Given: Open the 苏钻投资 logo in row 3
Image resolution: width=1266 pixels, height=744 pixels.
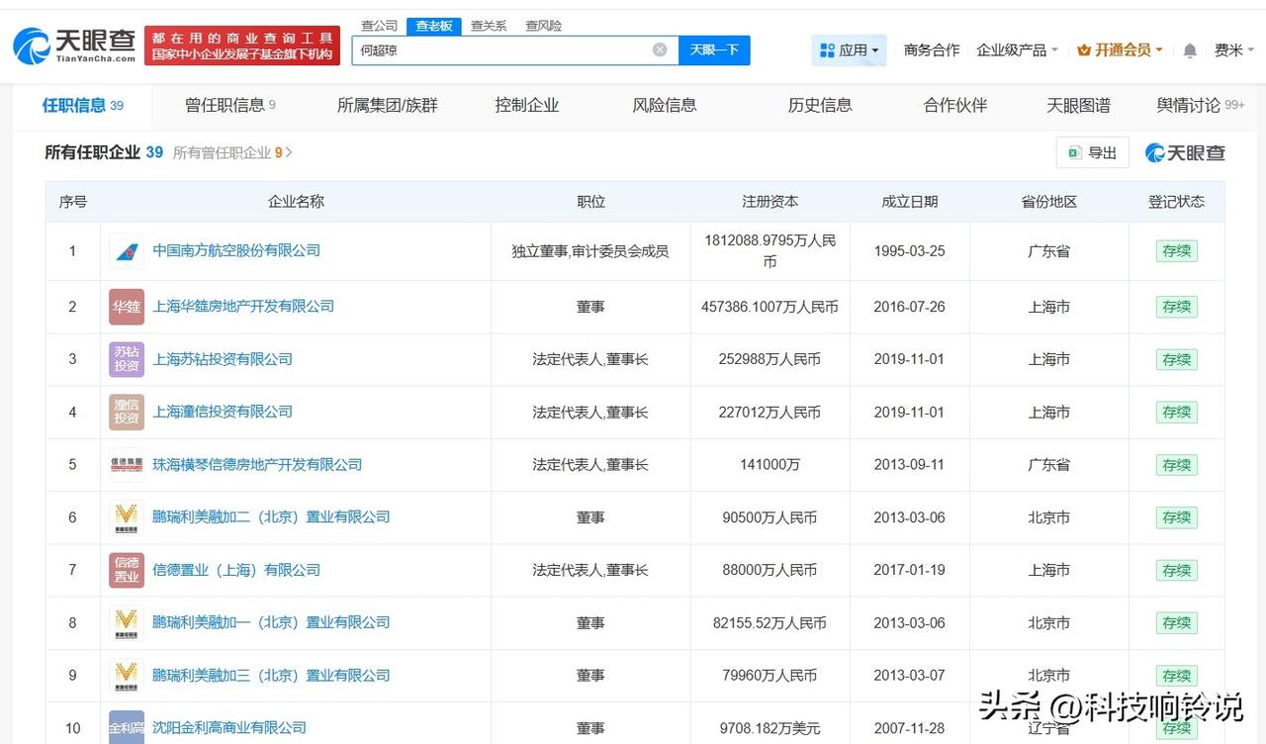Looking at the screenshot, I should pos(127,359).
